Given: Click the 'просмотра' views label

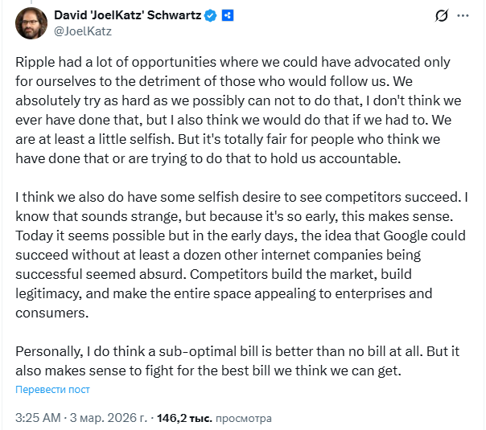Looking at the screenshot, I should click(x=244, y=418).
